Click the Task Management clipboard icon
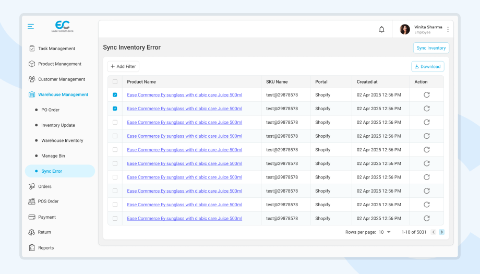 [x=32, y=49]
